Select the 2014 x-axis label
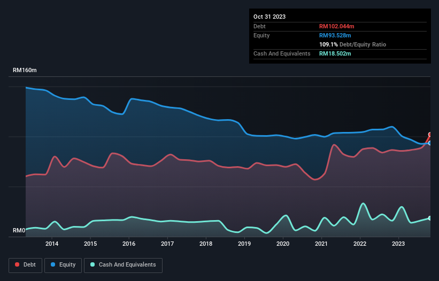The width and height of the screenshot is (439, 281). pos(52,244)
